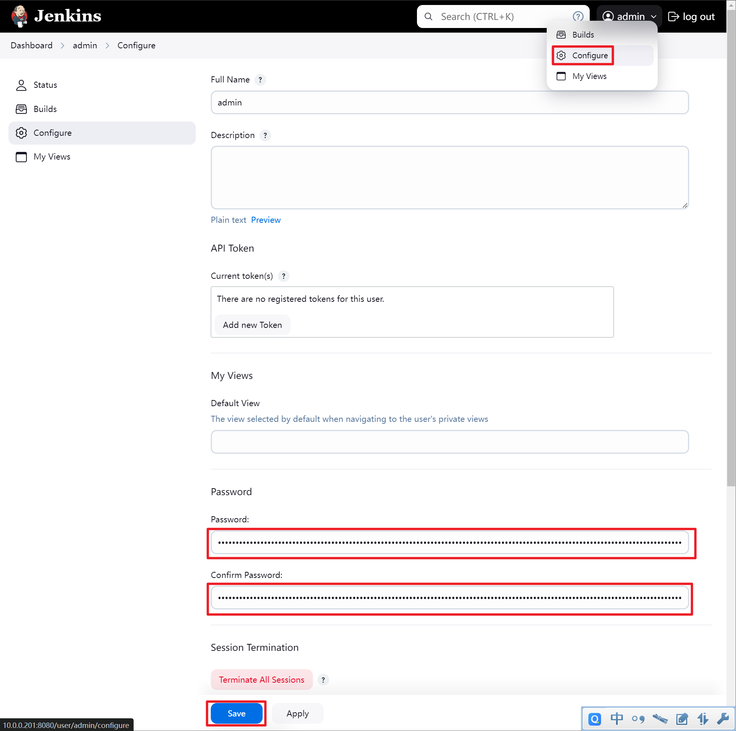
Task: Click the Search (CTRL+K) box
Action: 503,16
